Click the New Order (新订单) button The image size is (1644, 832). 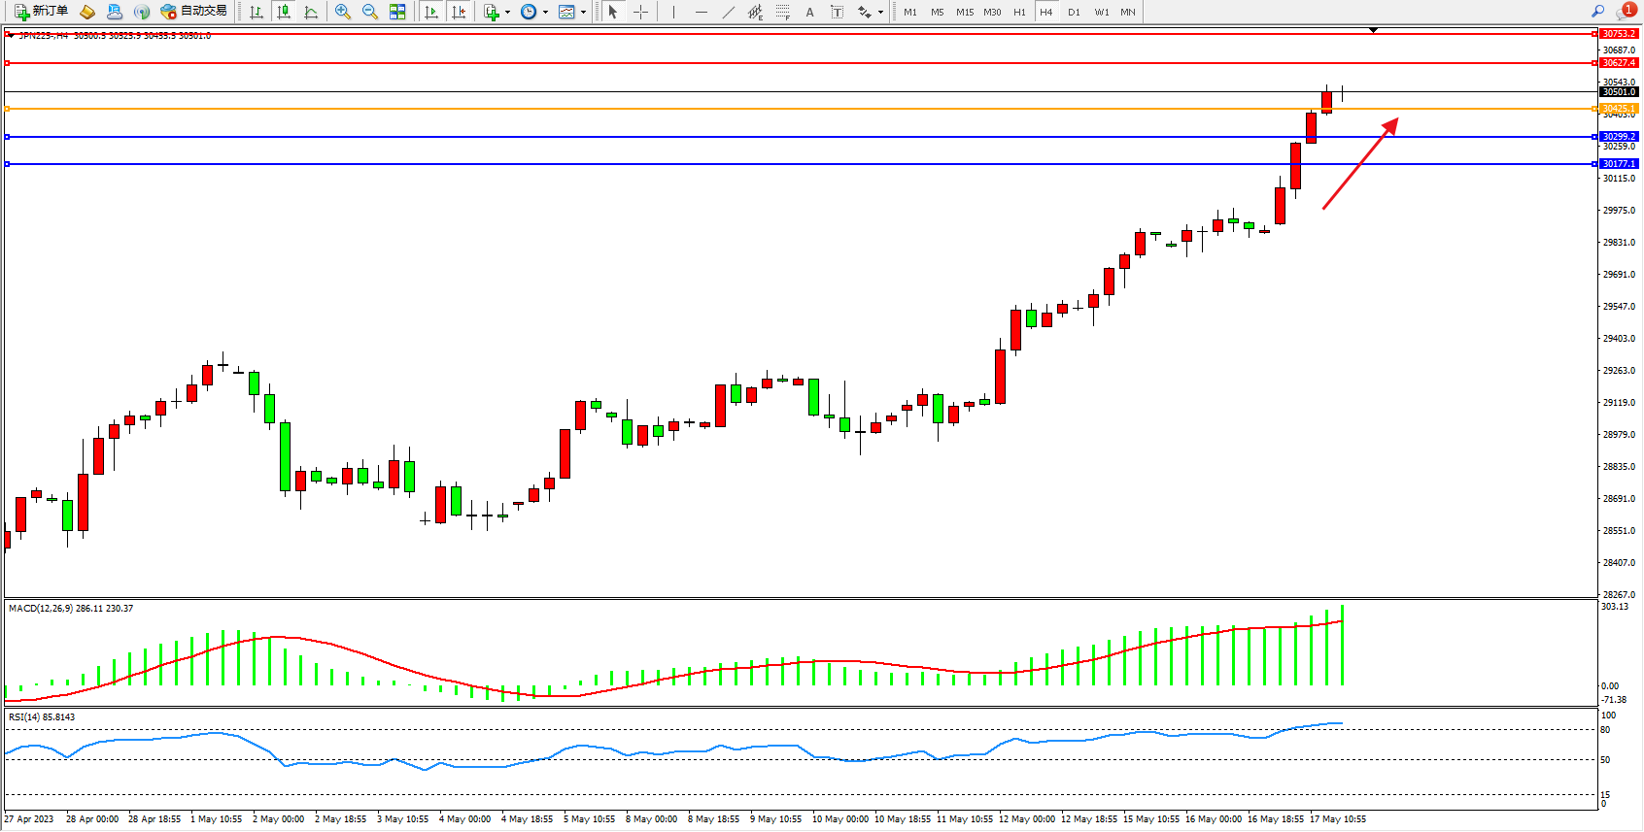41,12
